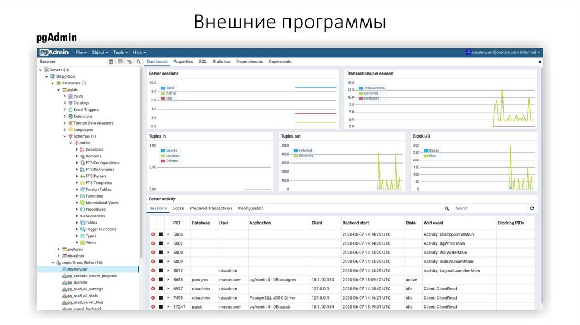Select pg_read_all_settings role
This screenshot has width=580, height=325.
(x=85, y=289)
